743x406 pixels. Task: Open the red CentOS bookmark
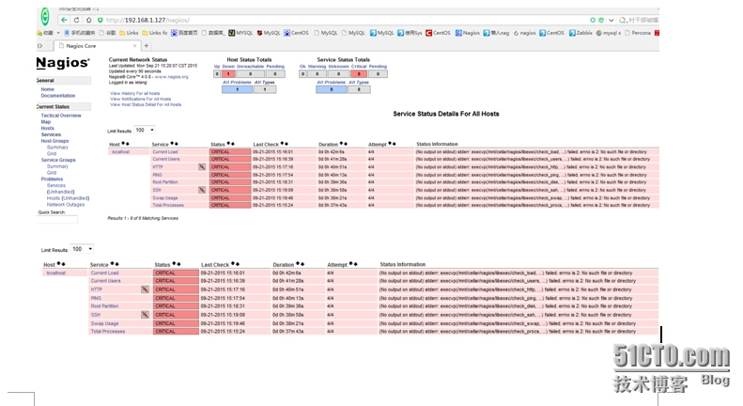click(438, 33)
